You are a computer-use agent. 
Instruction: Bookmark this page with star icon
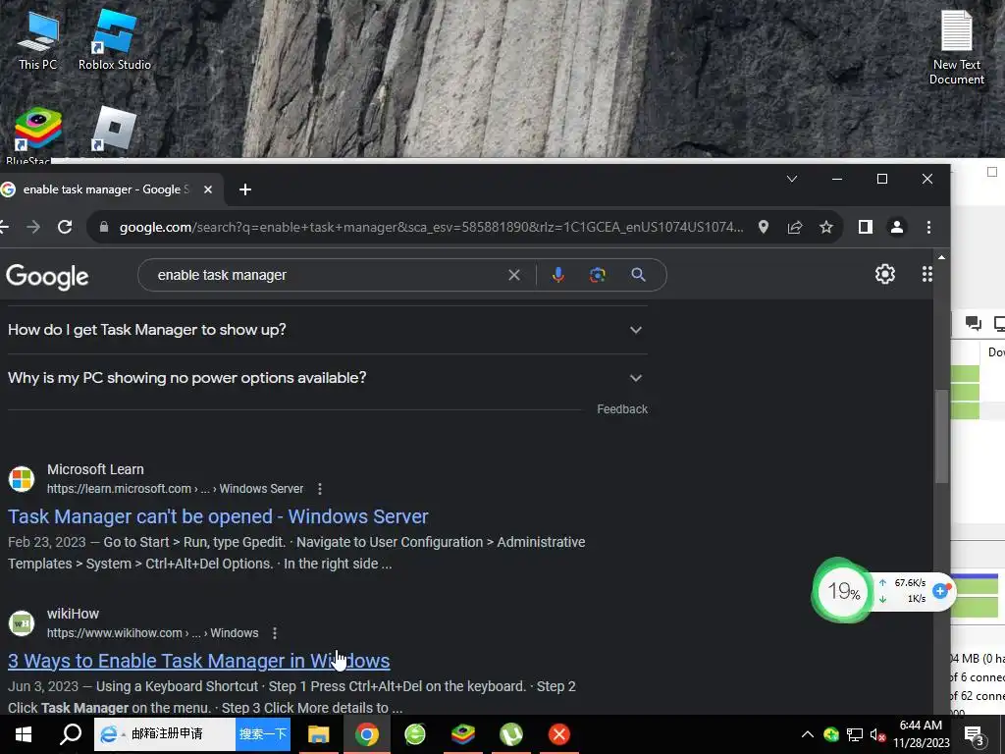click(826, 227)
